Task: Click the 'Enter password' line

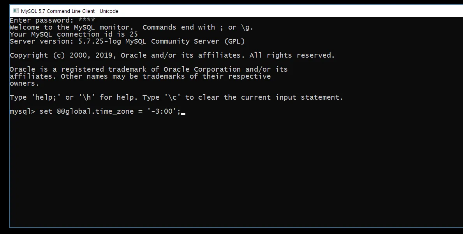Action: (41, 20)
